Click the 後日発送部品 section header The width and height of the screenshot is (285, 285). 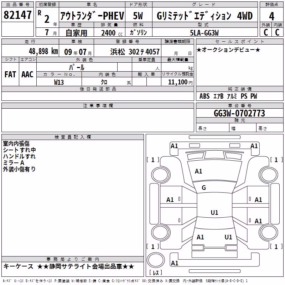click(98, 89)
